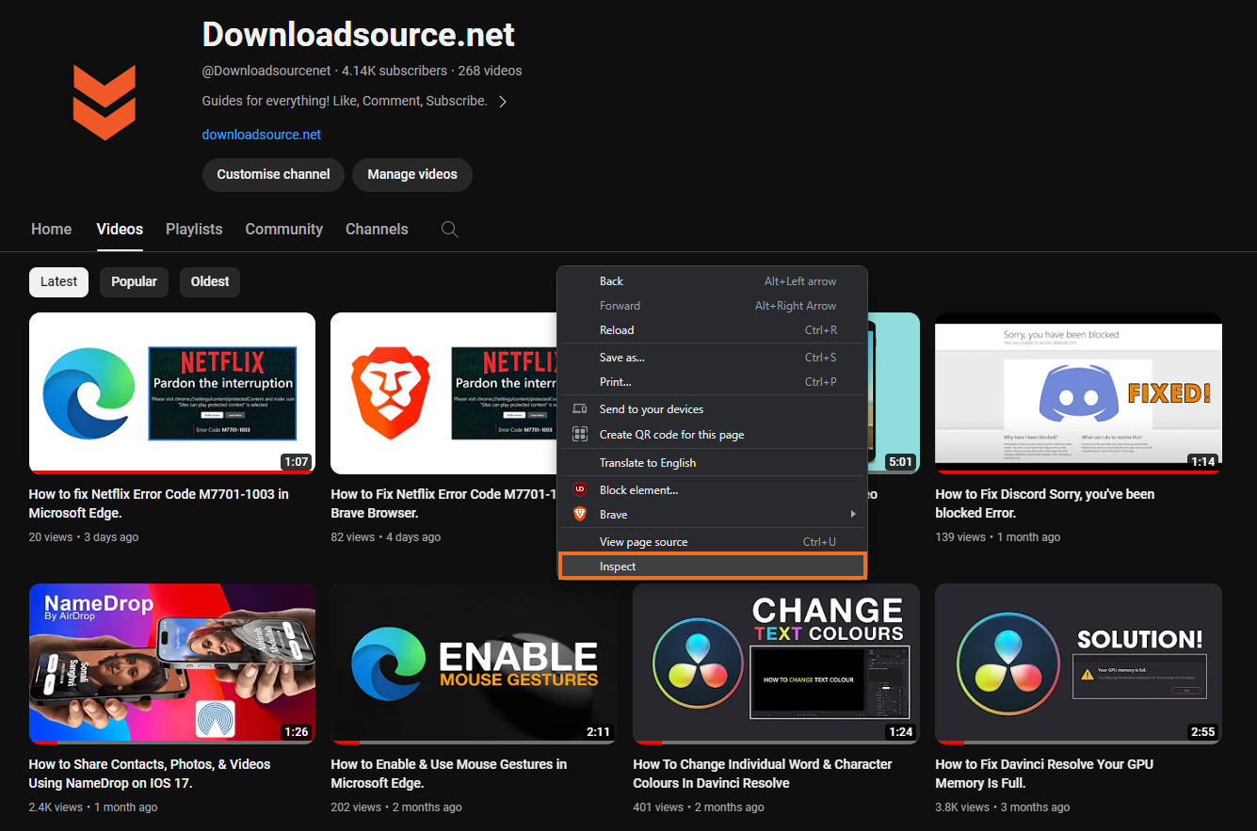
Task: Open Netflix Error Microsoft Edge video thumbnail
Action: point(172,393)
